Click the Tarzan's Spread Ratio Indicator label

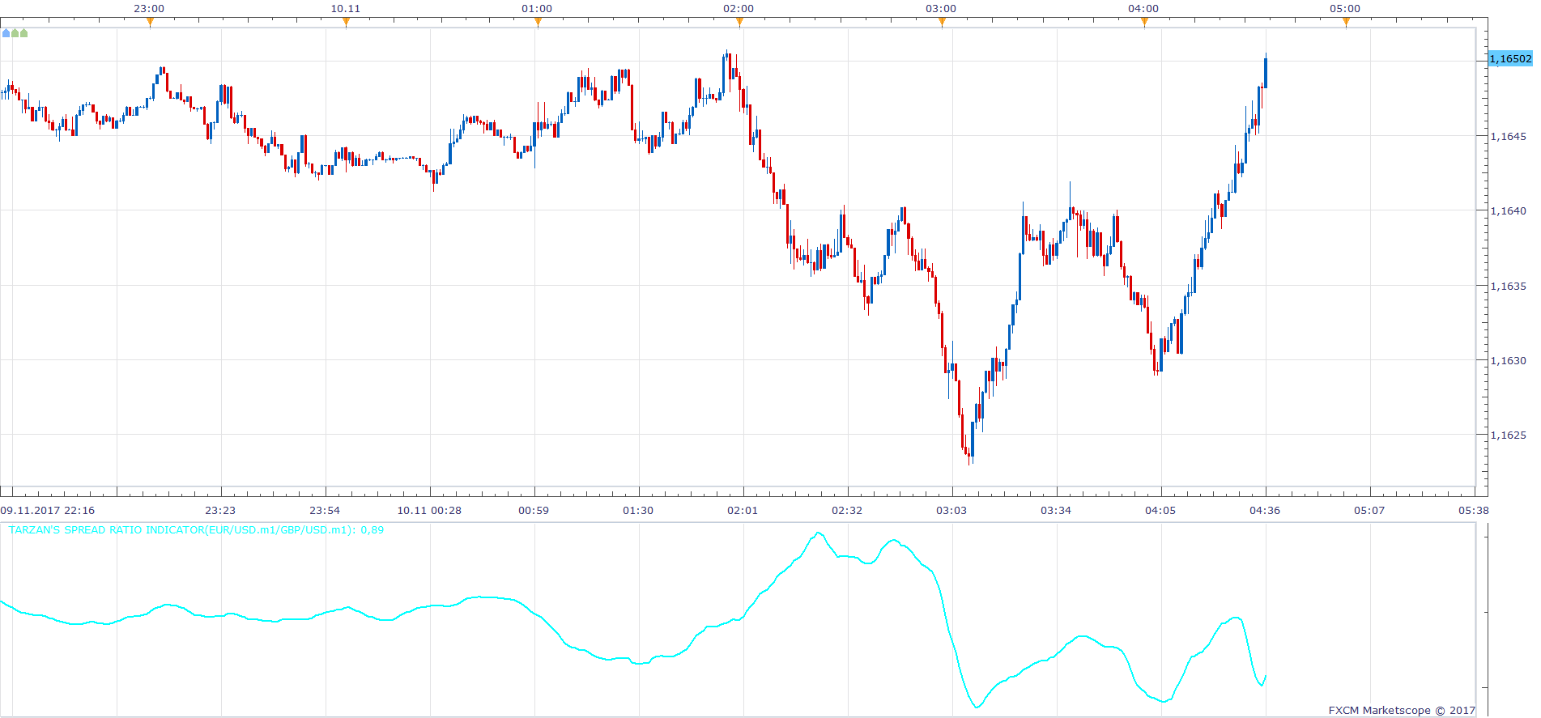tap(196, 530)
